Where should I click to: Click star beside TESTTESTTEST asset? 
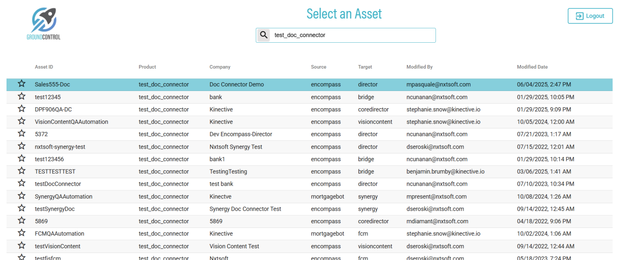(x=21, y=171)
